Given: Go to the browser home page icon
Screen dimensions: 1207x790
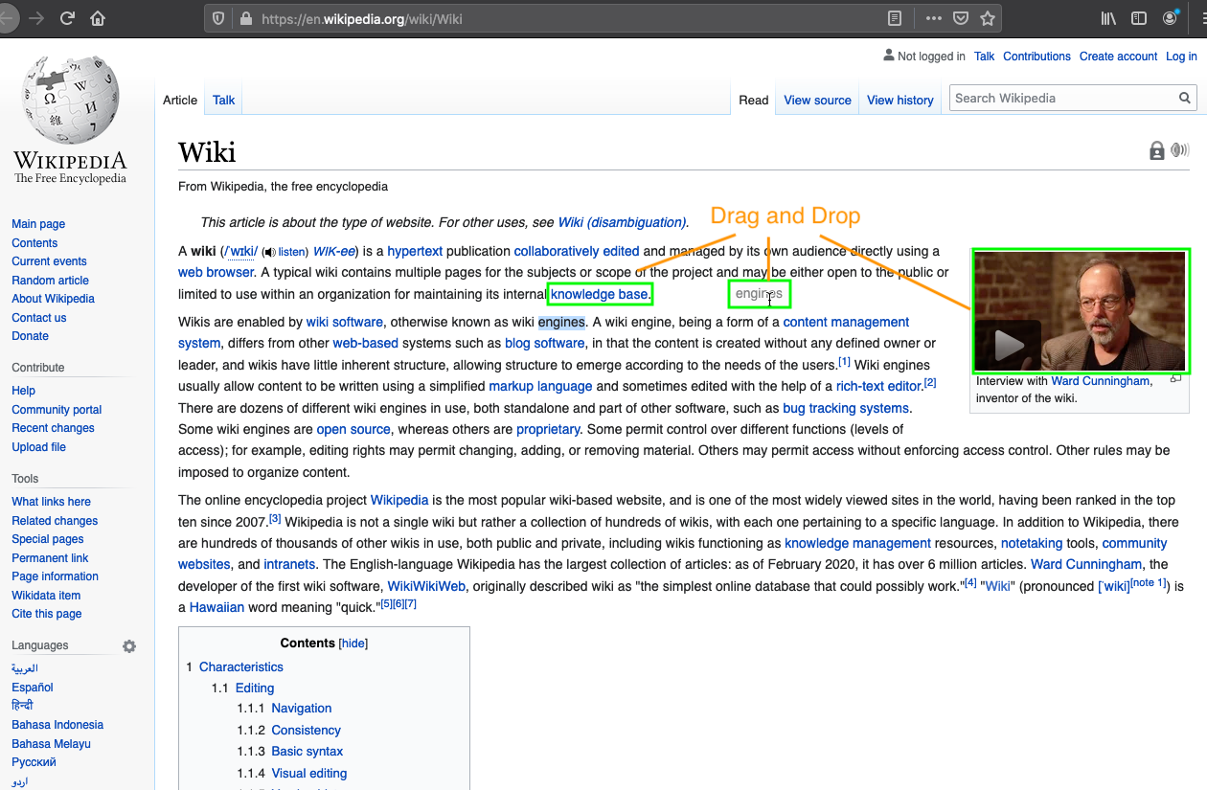Looking at the screenshot, I should click(x=98, y=18).
